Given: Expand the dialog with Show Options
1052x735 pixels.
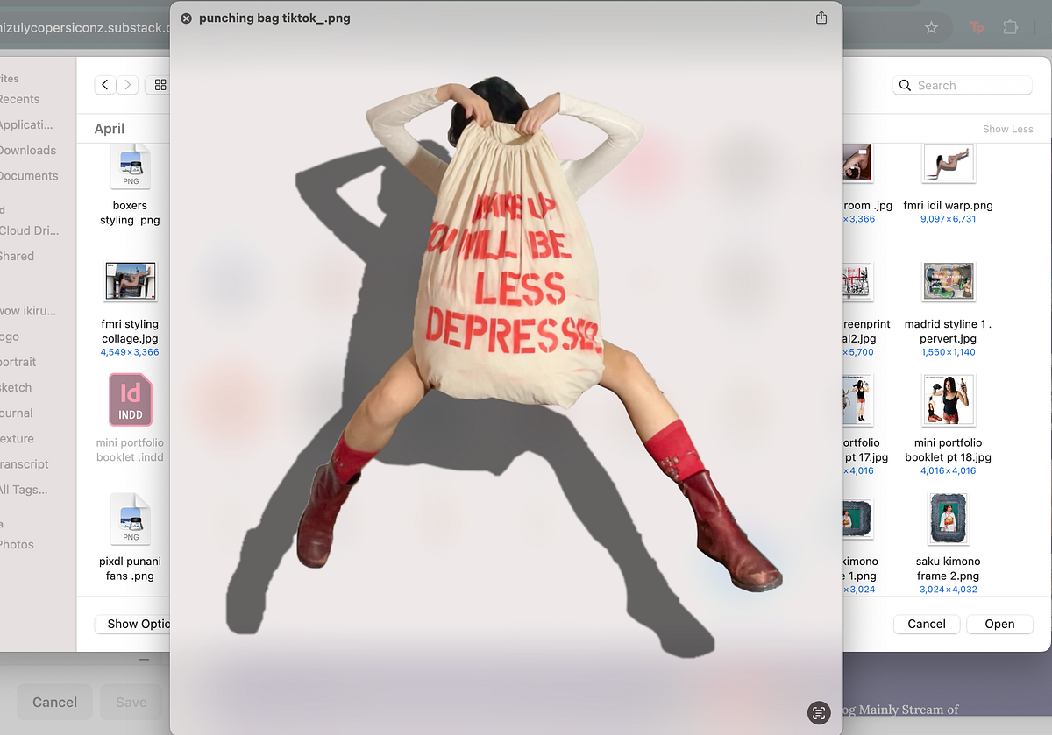Looking at the screenshot, I should (138, 624).
